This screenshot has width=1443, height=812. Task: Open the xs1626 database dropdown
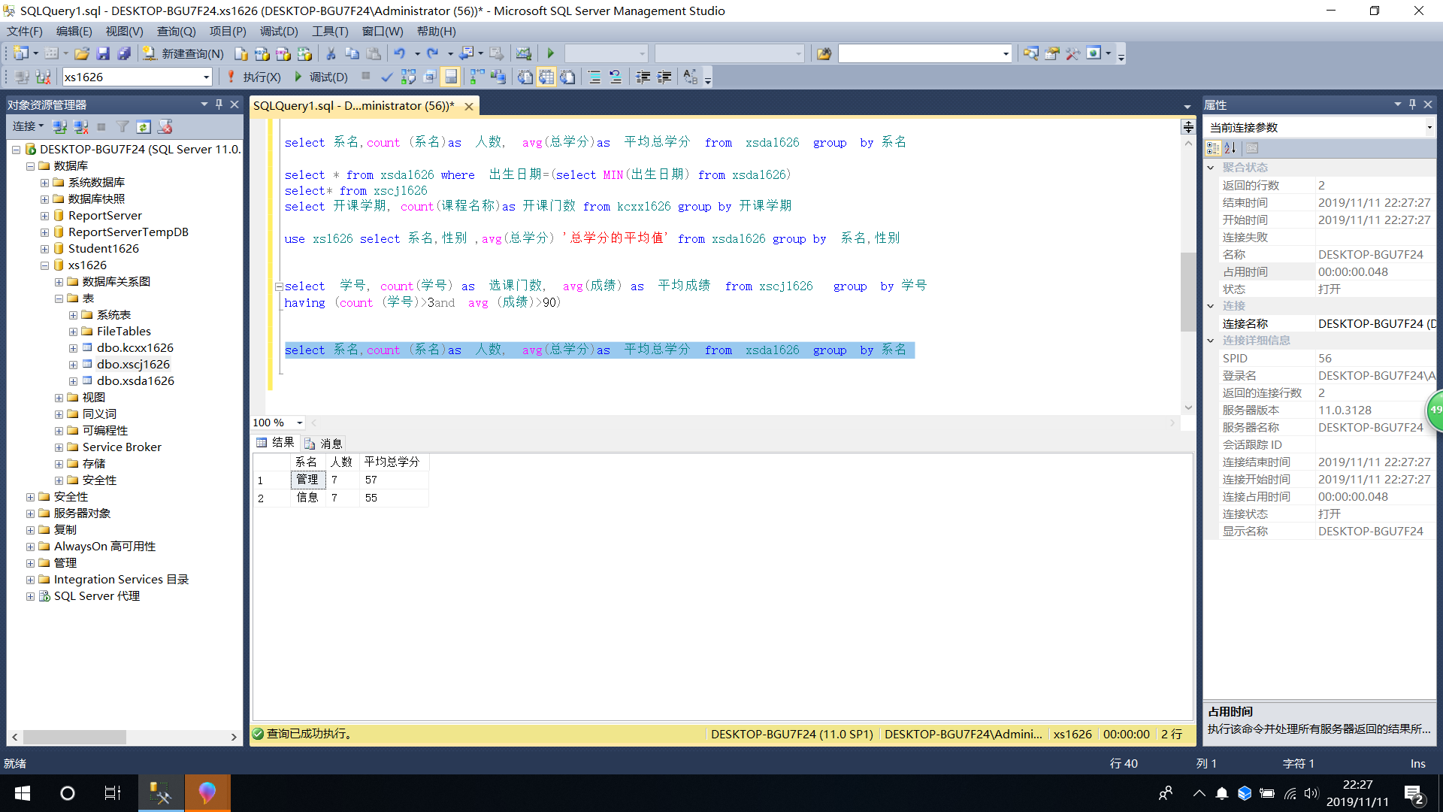pyautogui.click(x=206, y=77)
